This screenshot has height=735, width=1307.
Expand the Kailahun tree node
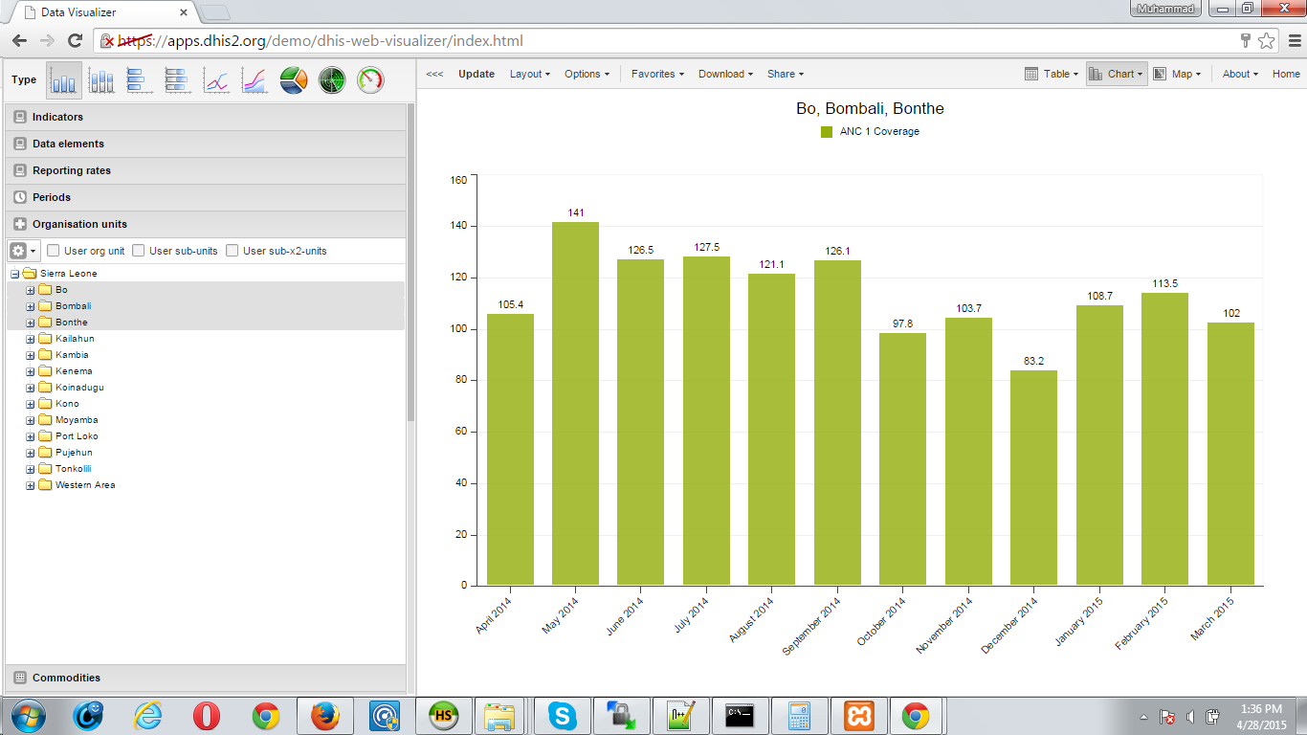(31, 339)
